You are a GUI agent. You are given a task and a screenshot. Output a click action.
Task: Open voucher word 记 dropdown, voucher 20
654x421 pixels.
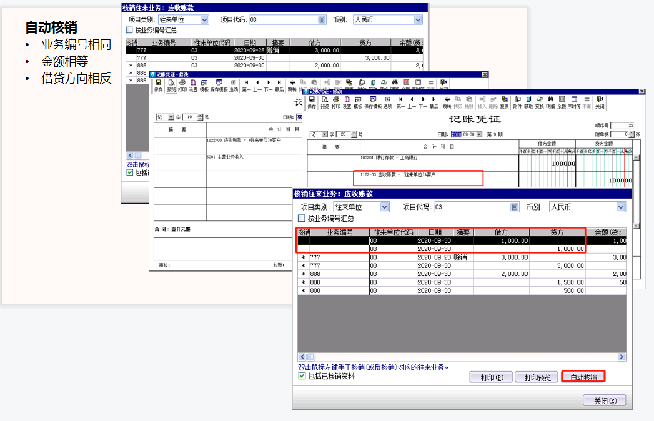[324, 134]
